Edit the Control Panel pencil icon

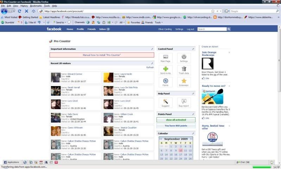click(193, 49)
